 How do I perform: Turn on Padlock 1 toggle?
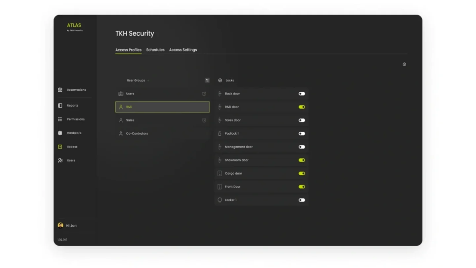(x=302, y=133)
